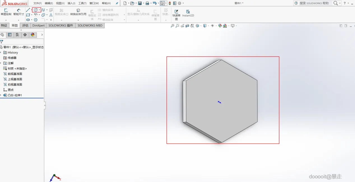Select the Line sketch tool
The image size is (355, 182).
28,10
